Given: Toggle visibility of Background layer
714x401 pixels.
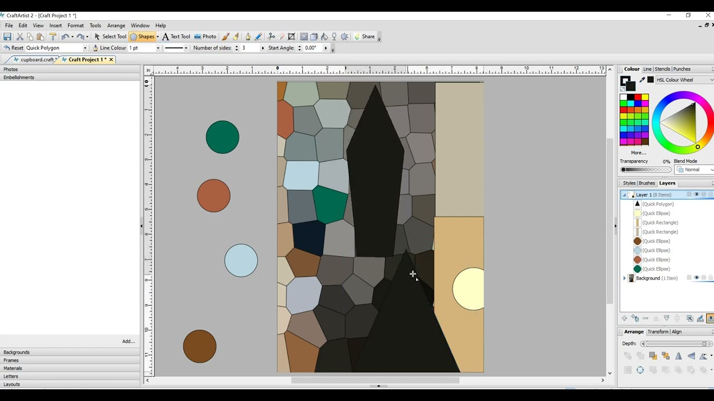Looking at the screenshot, I should pos(696,277).
